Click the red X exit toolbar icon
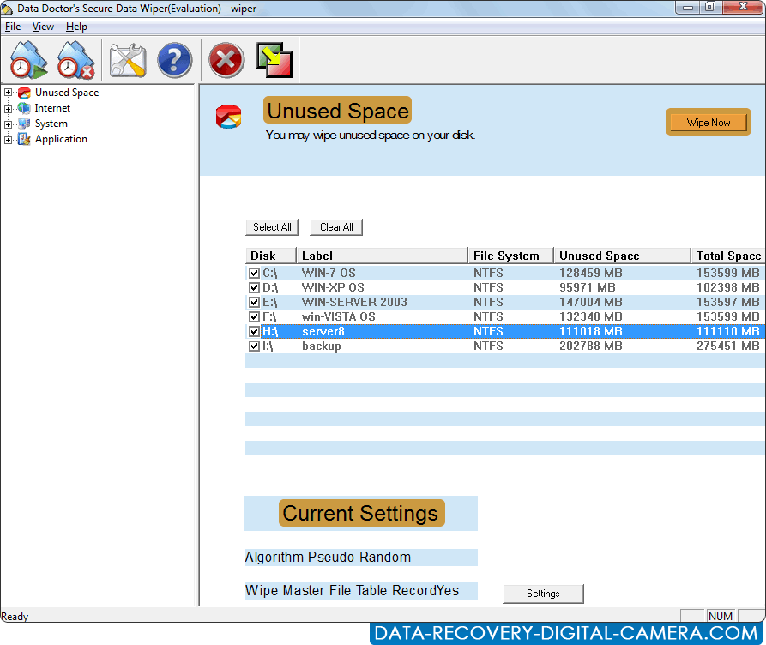The width and height of the screenshot is (766, 645). [226, 61]
